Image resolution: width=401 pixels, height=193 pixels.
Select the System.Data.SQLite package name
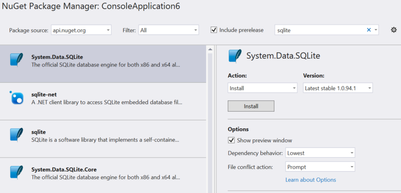tap(57, 57)
